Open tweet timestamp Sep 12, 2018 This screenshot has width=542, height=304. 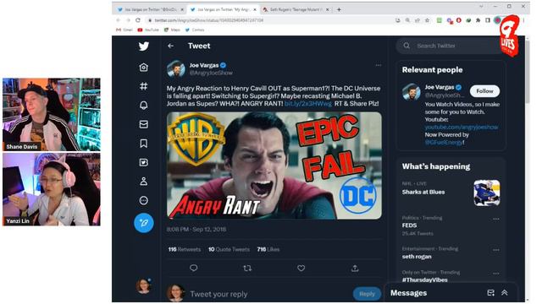pos(196,229)
